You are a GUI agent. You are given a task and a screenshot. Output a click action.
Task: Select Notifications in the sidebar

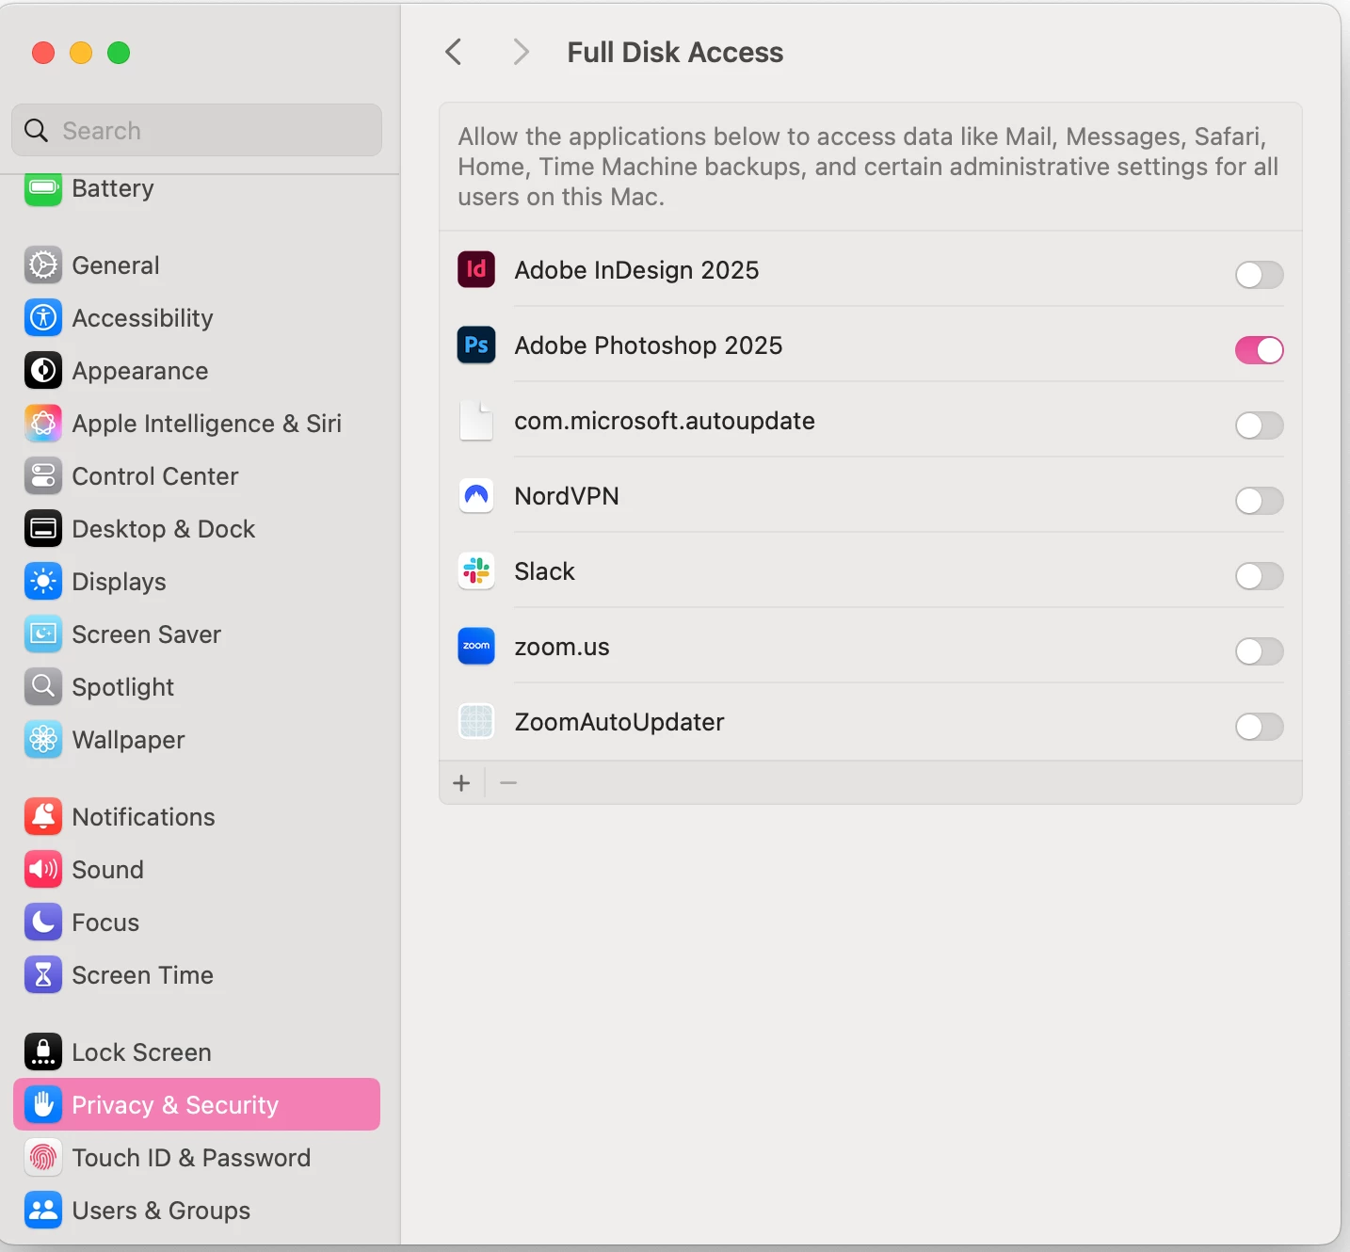tap(144, 817)
